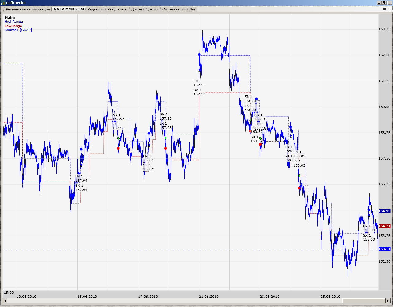
Task: Open the Оптимизация tab
Action: click(174, 9)
